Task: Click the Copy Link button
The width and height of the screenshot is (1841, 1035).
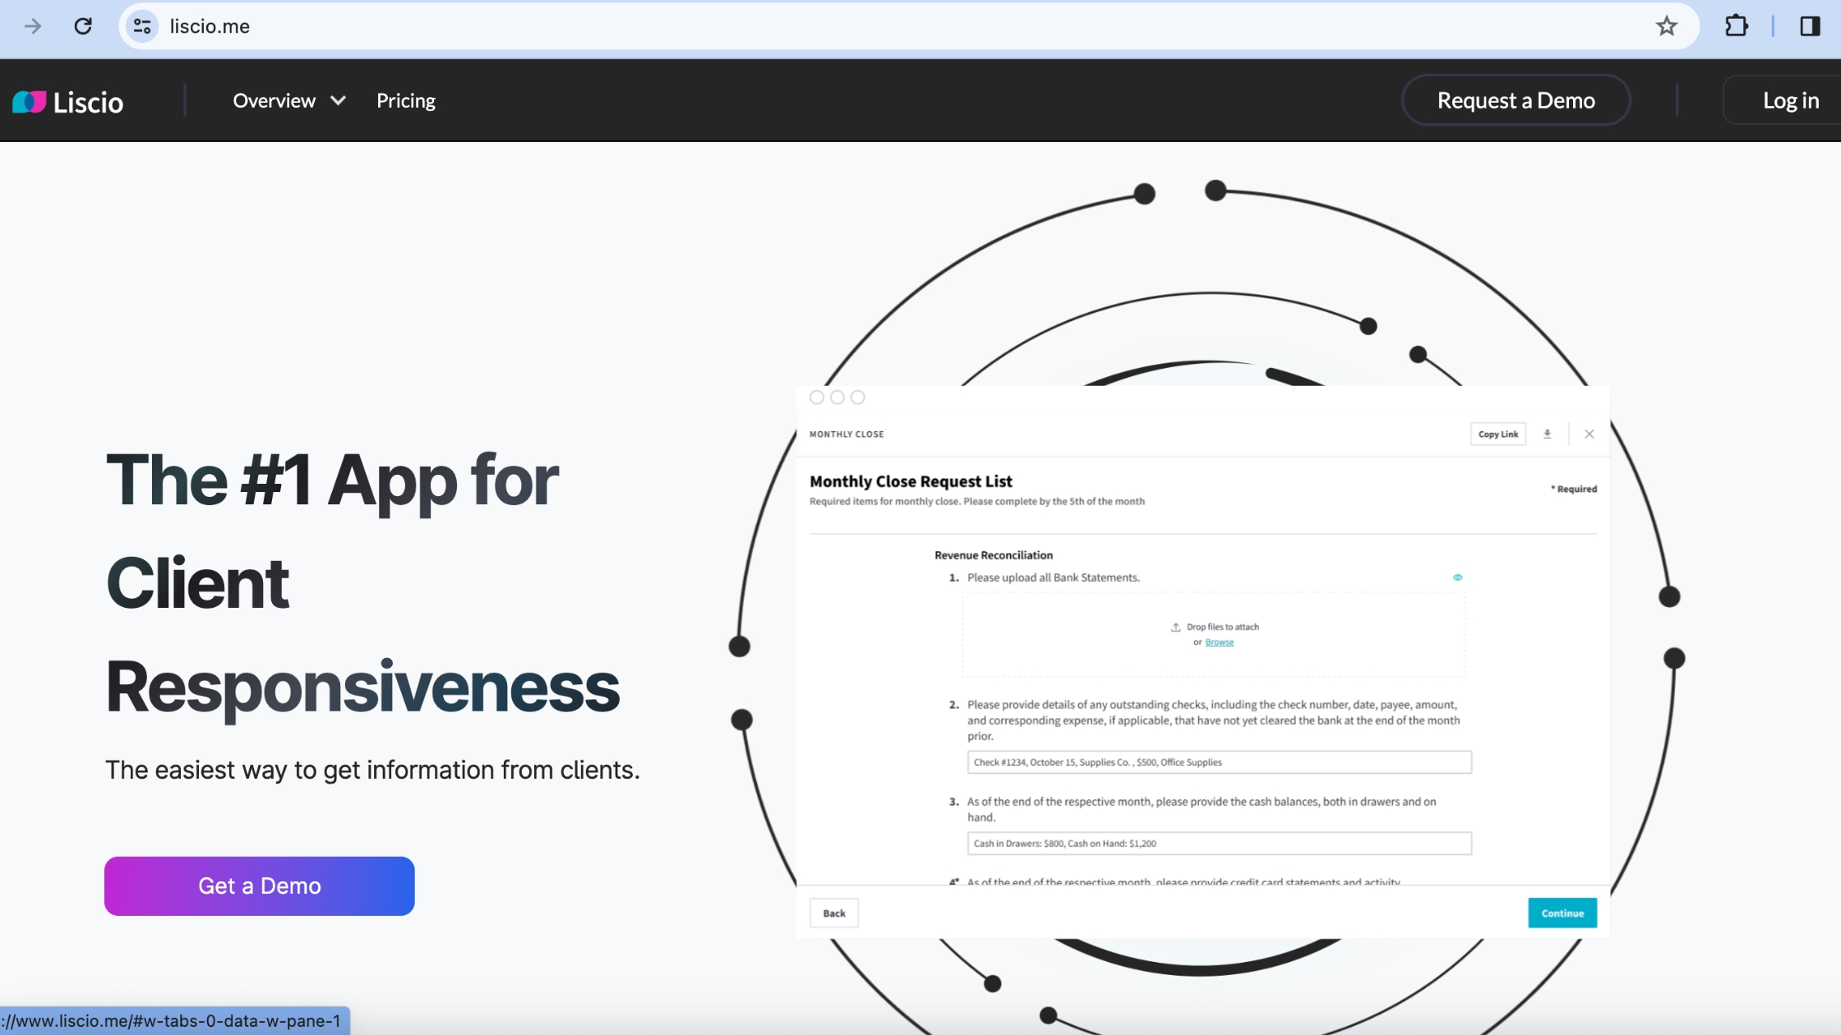Action: (1497, 434)
